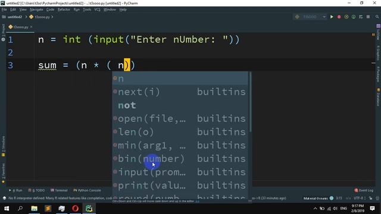
Task: Open Opera browser from the taskbar
Action: 76,209
